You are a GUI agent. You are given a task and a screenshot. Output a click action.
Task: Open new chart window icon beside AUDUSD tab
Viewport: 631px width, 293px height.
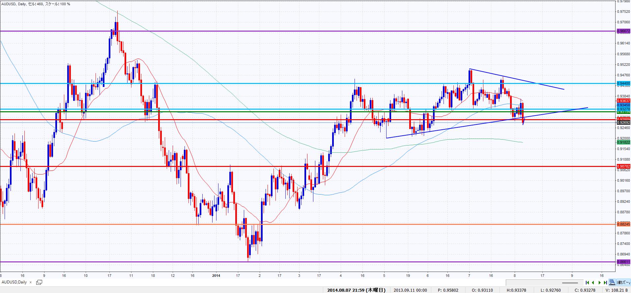[39, 282]
